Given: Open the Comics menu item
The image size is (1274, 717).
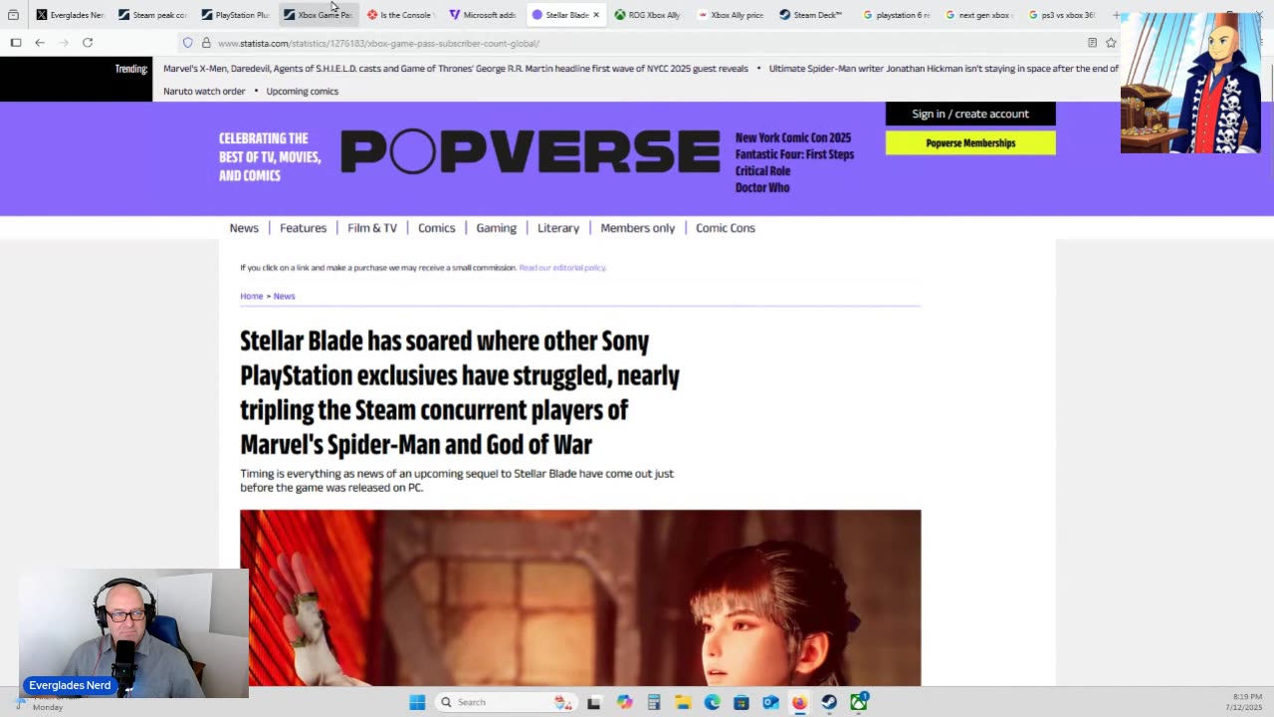Looking at the screenshot, I should pos(436,228).
